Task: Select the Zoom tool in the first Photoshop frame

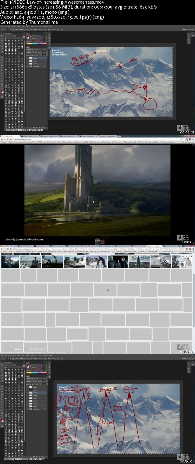Action: [2, 87]
